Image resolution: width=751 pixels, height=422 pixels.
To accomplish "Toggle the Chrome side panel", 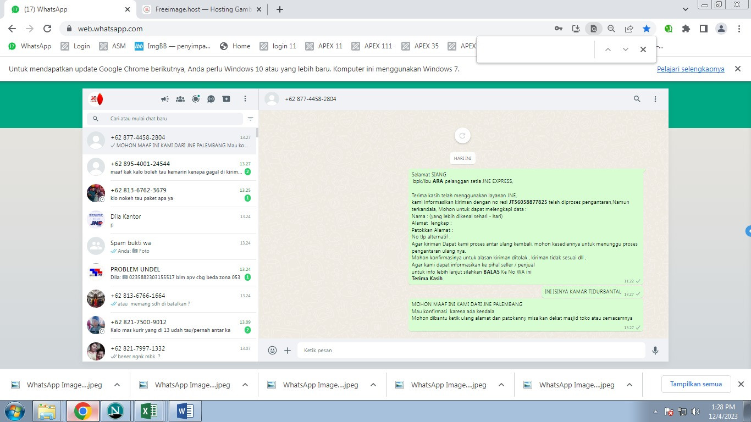I will [x=703, y=29].
